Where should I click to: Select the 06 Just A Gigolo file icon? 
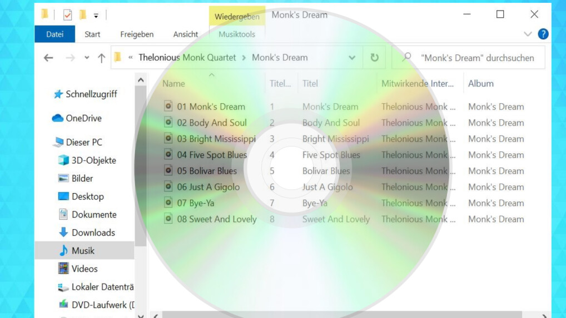(x=168, y=186)
